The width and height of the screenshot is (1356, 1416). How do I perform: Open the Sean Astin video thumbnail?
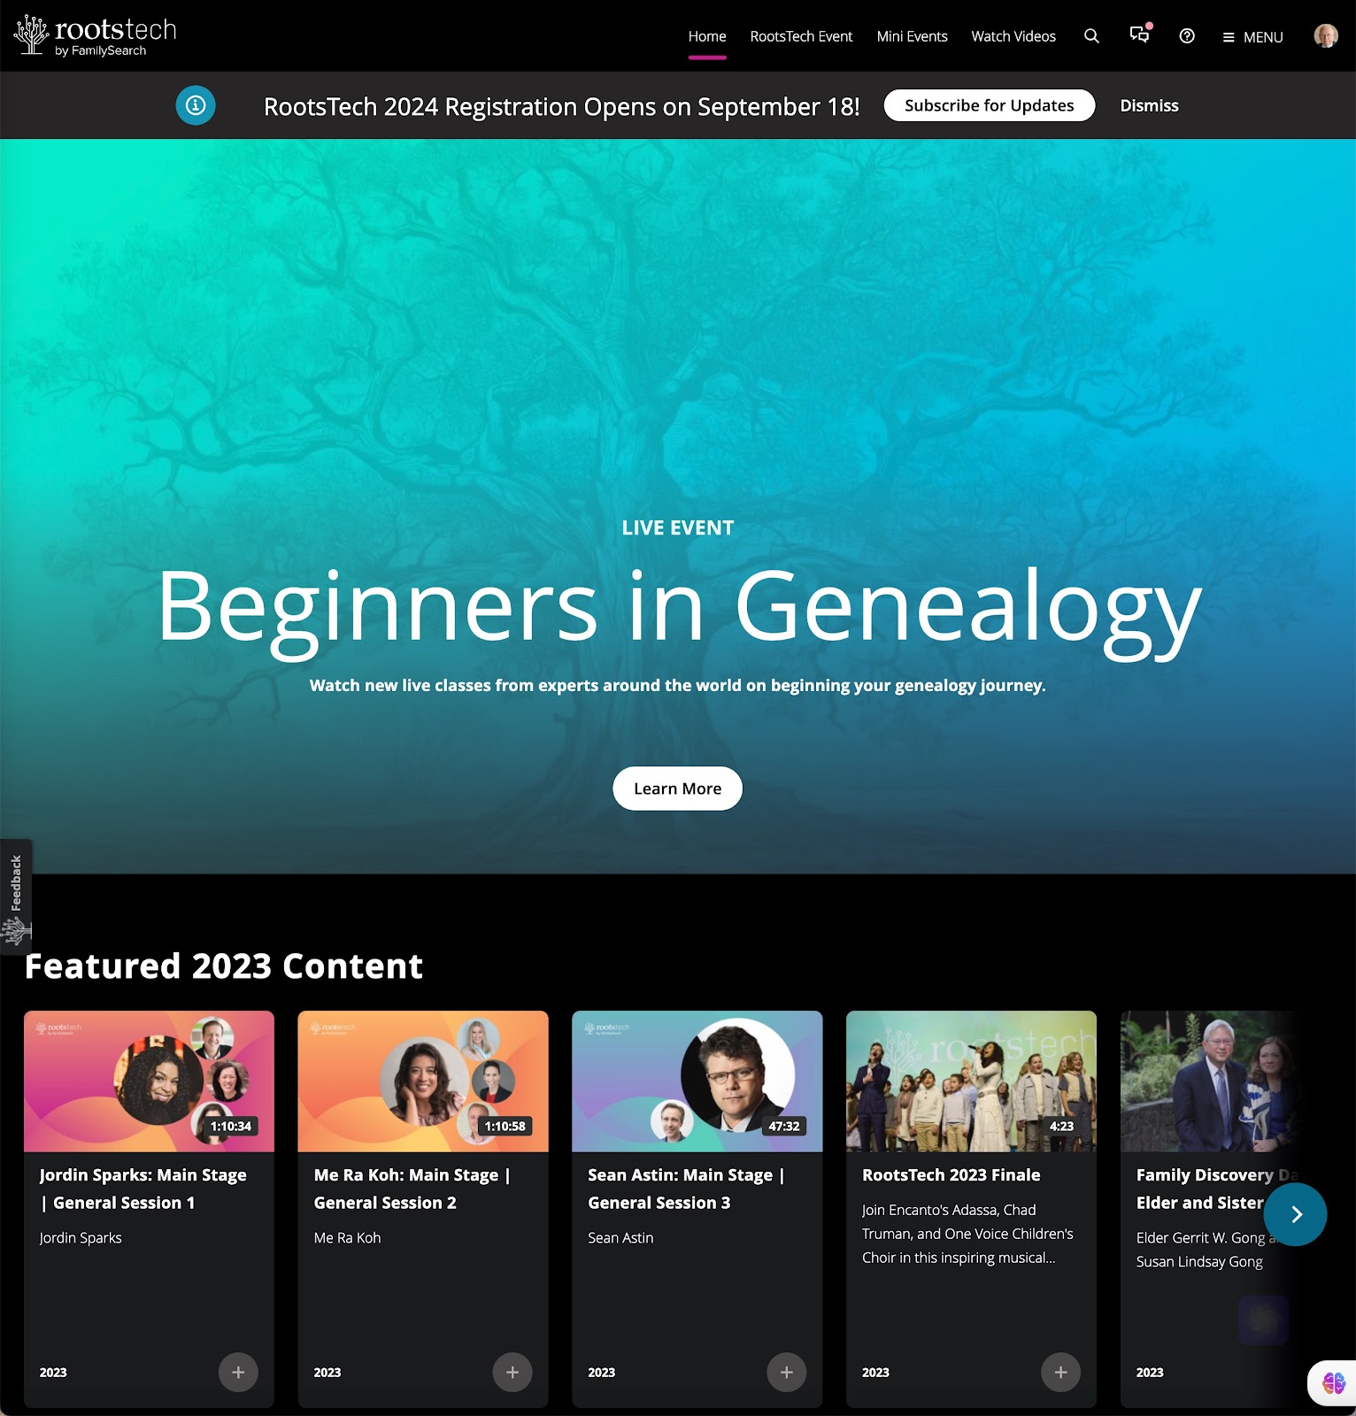click(x=697, y=1081)
